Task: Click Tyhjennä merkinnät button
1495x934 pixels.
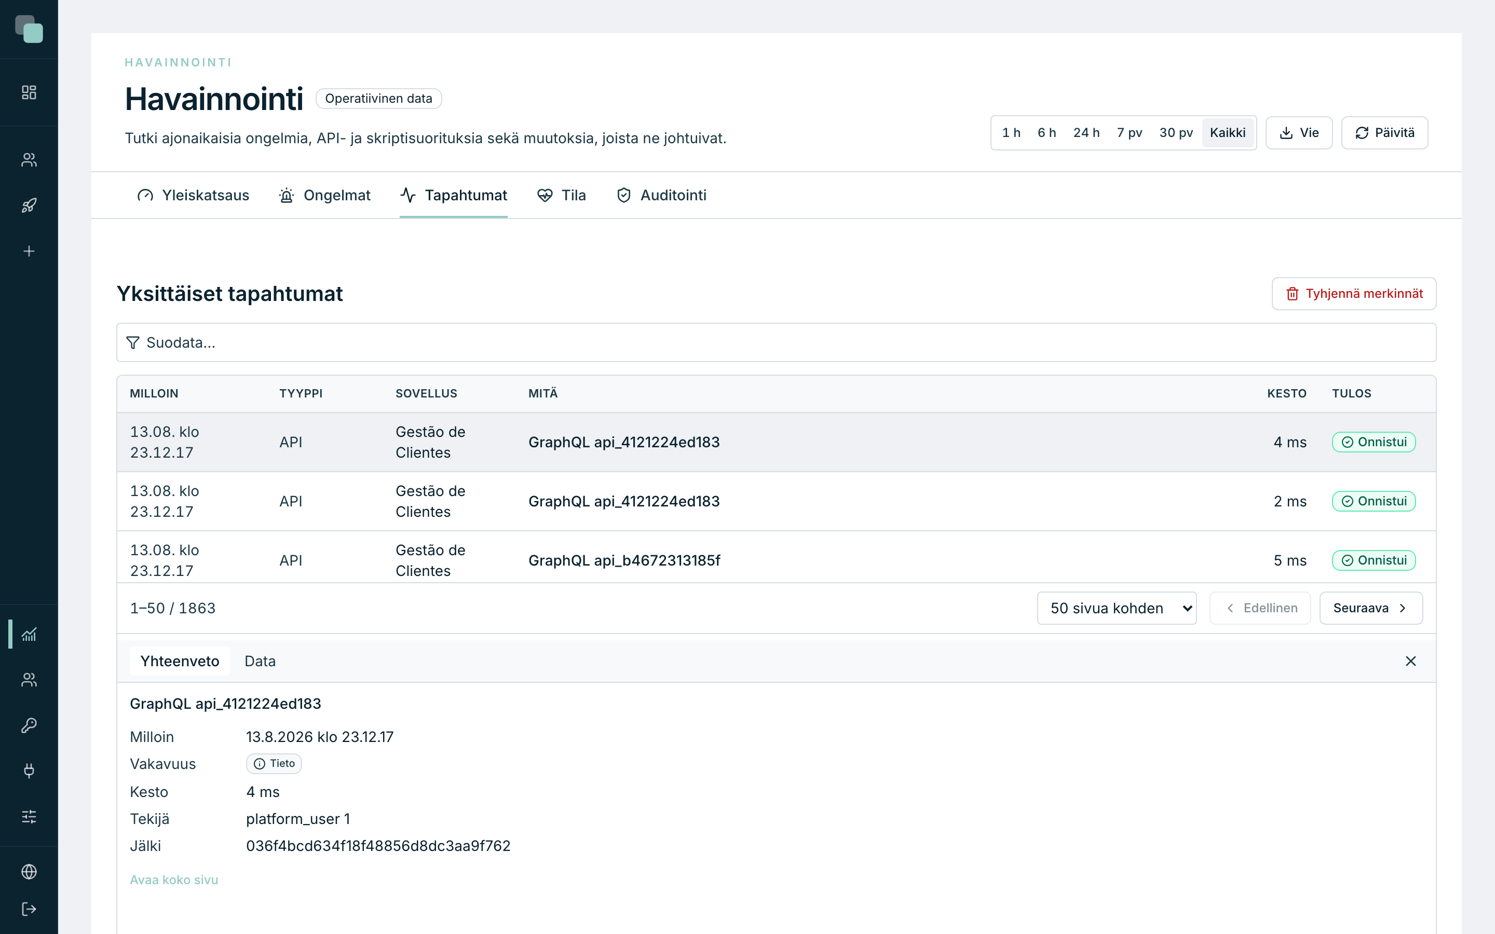Action: coord(1354,293)
